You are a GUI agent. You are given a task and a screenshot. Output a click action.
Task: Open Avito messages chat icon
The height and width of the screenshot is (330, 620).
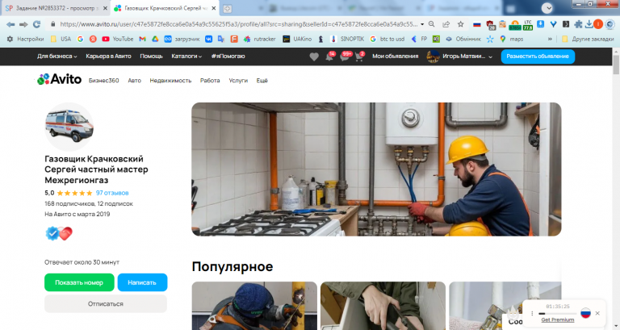point(345,56)
